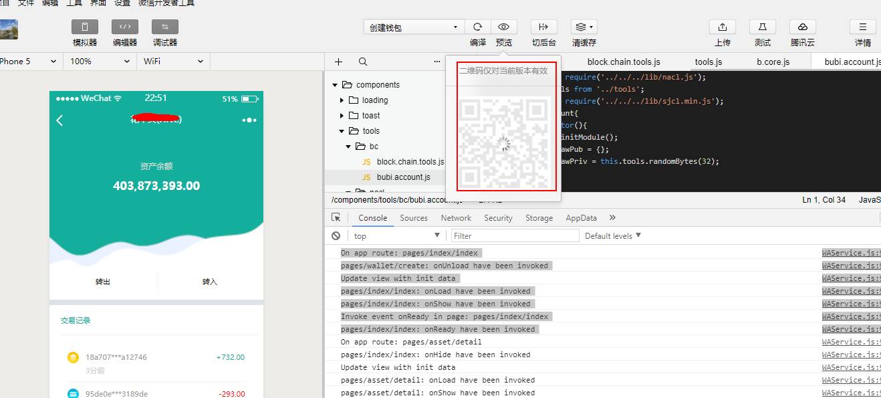Collapse the bc folder
Screen dimensions: 881x398
[x=348, y=146]
